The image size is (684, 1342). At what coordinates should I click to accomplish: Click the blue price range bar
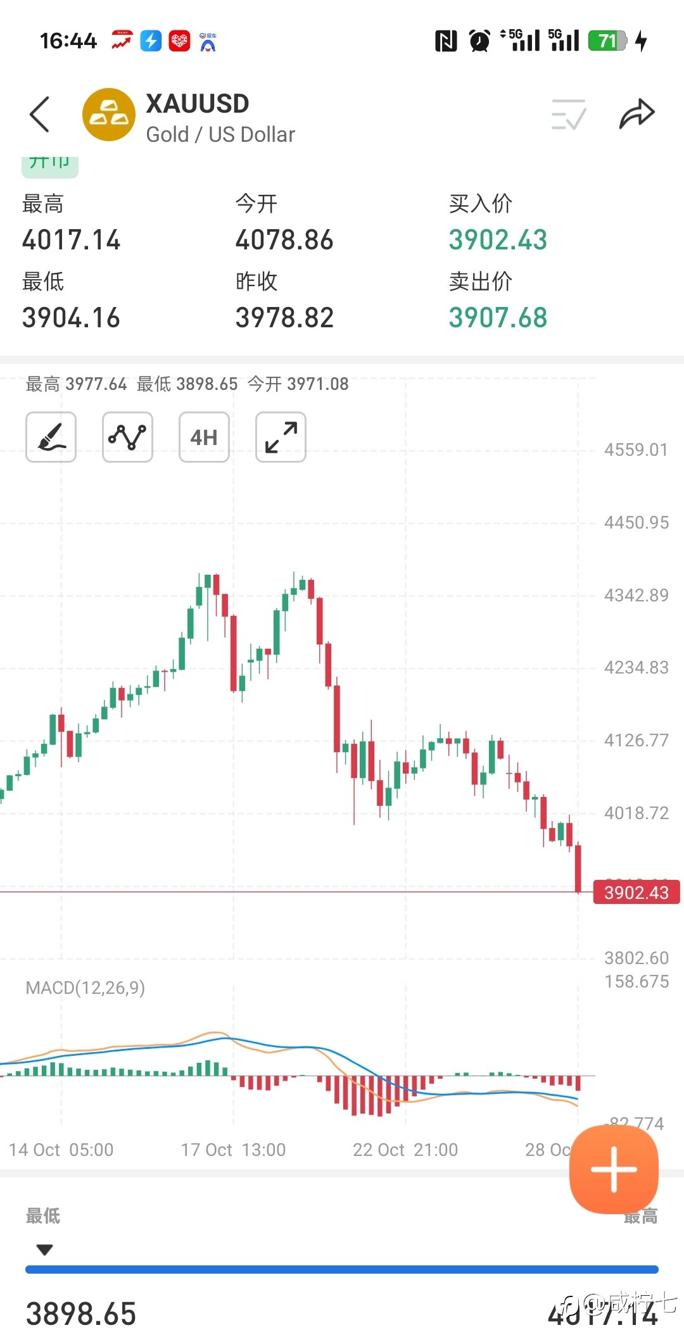[342, 1269]
